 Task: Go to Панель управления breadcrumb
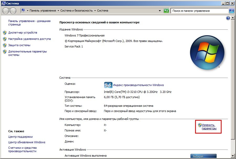coord(43,10)
